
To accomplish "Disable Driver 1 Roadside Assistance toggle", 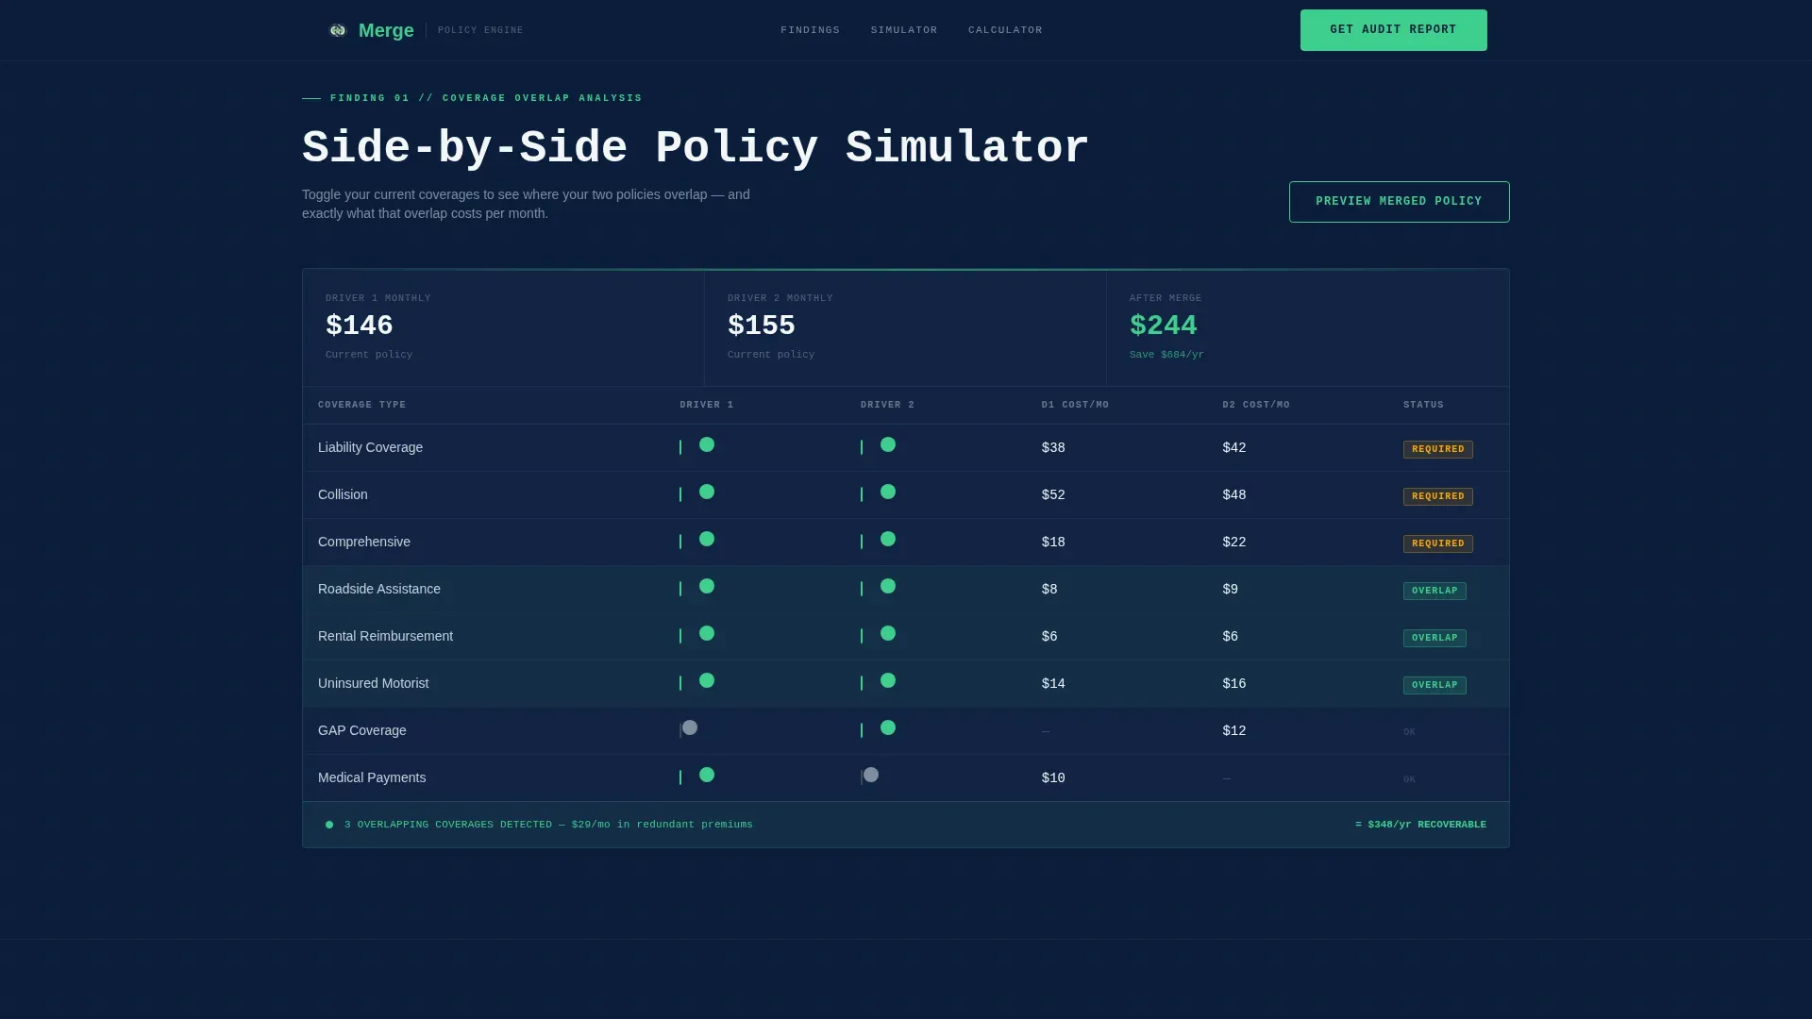I will click(x=696, y=588).
